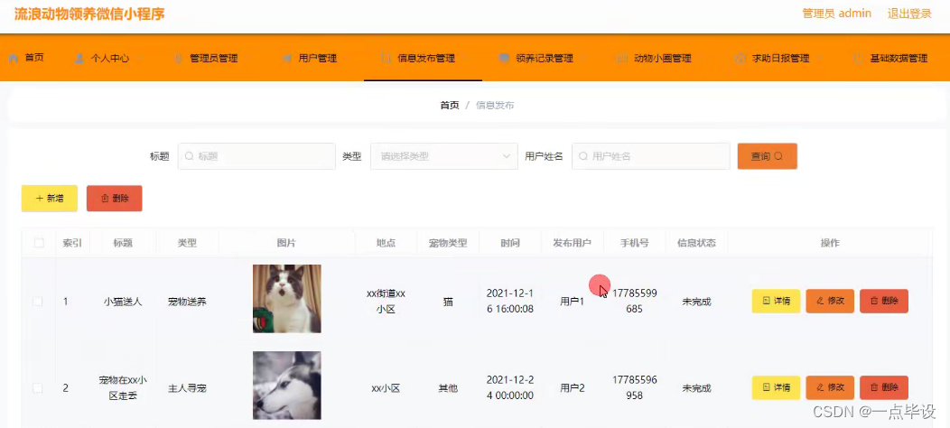Screen dimensions: 950x428
Task: Tick the checkbox for row 宠物在xx小区走丢
Action: pyautogui.click(x=38, y=388)
